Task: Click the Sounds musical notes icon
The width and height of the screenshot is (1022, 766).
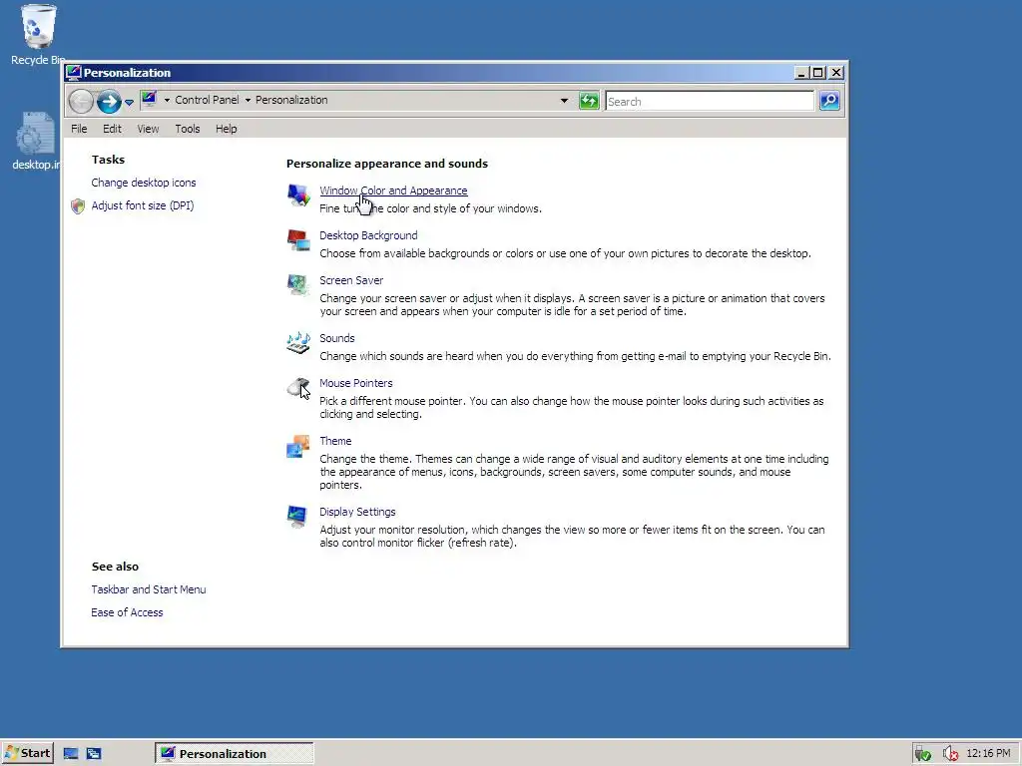Action: point(298,343)
